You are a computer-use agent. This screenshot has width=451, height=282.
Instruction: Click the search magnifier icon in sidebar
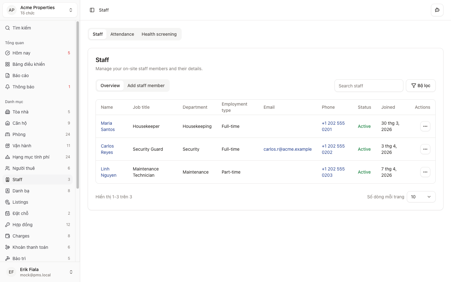coord(8,28)
